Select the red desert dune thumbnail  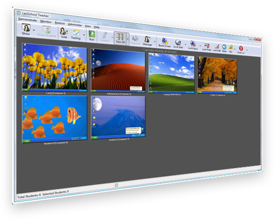(x=118, y=70)
